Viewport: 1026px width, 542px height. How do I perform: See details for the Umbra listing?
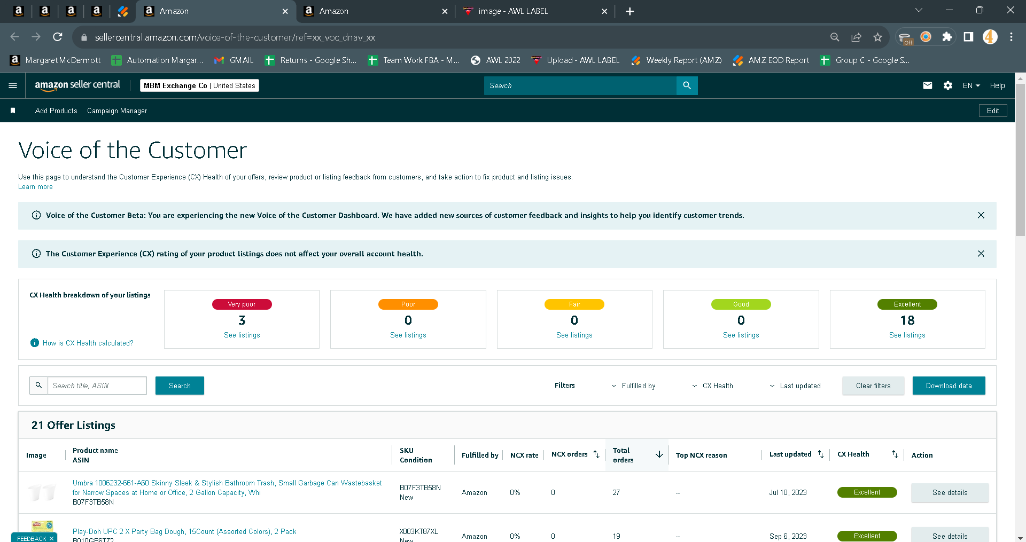click(x=950, y=492)
